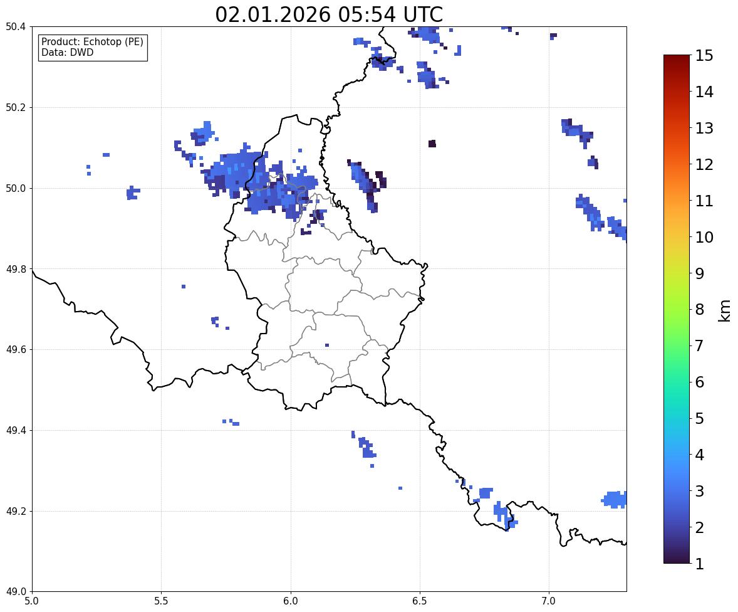Viewport: 738px width, 612px height.
Task: Click the y-axis label 49.0
Action: pos(16,592)
